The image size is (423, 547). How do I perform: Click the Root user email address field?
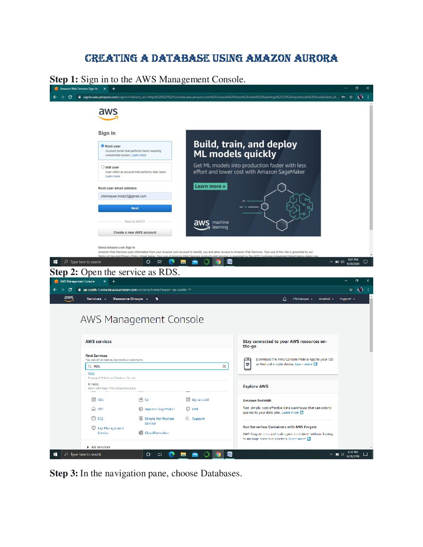[x=135, y=196]
